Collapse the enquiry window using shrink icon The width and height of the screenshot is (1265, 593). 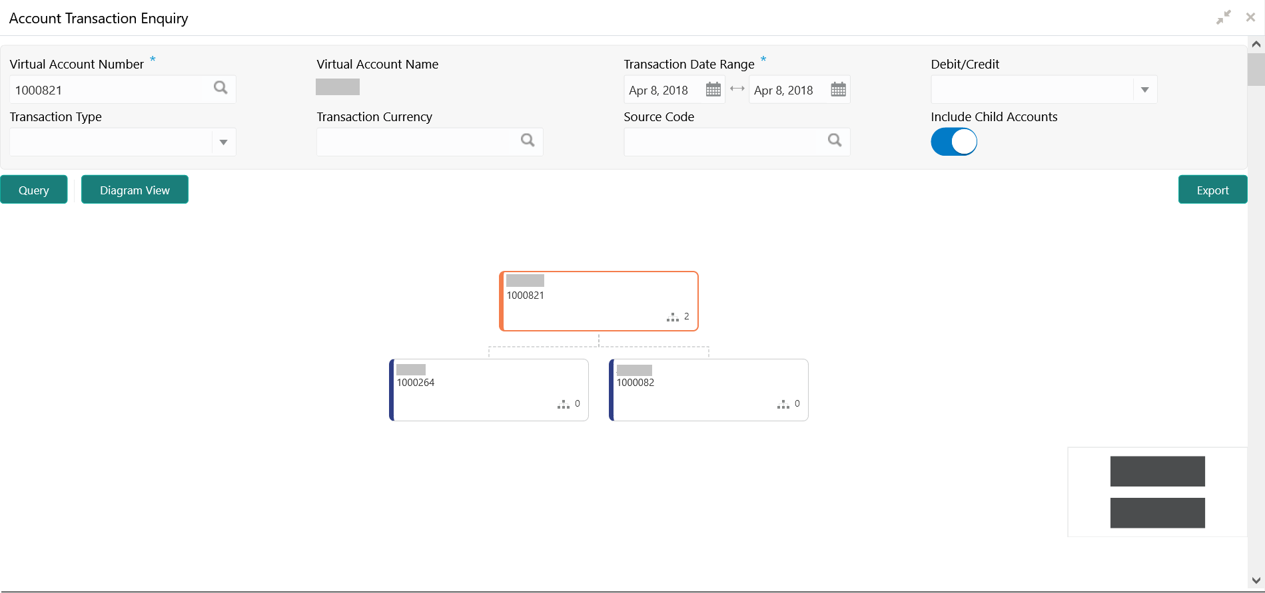click(1223, 17)
